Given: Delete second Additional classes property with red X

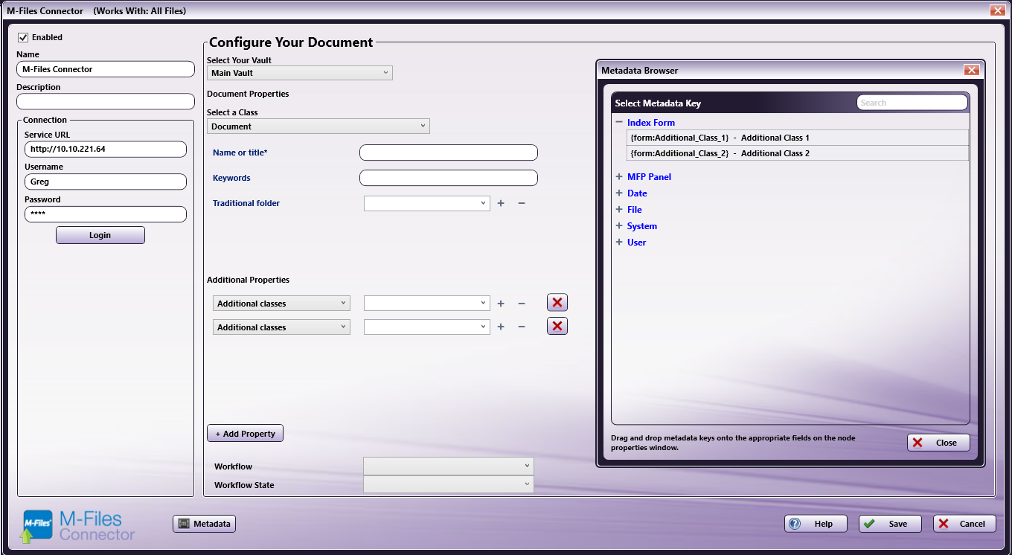Looking at the screenshot, I should [x=557, y=326].
